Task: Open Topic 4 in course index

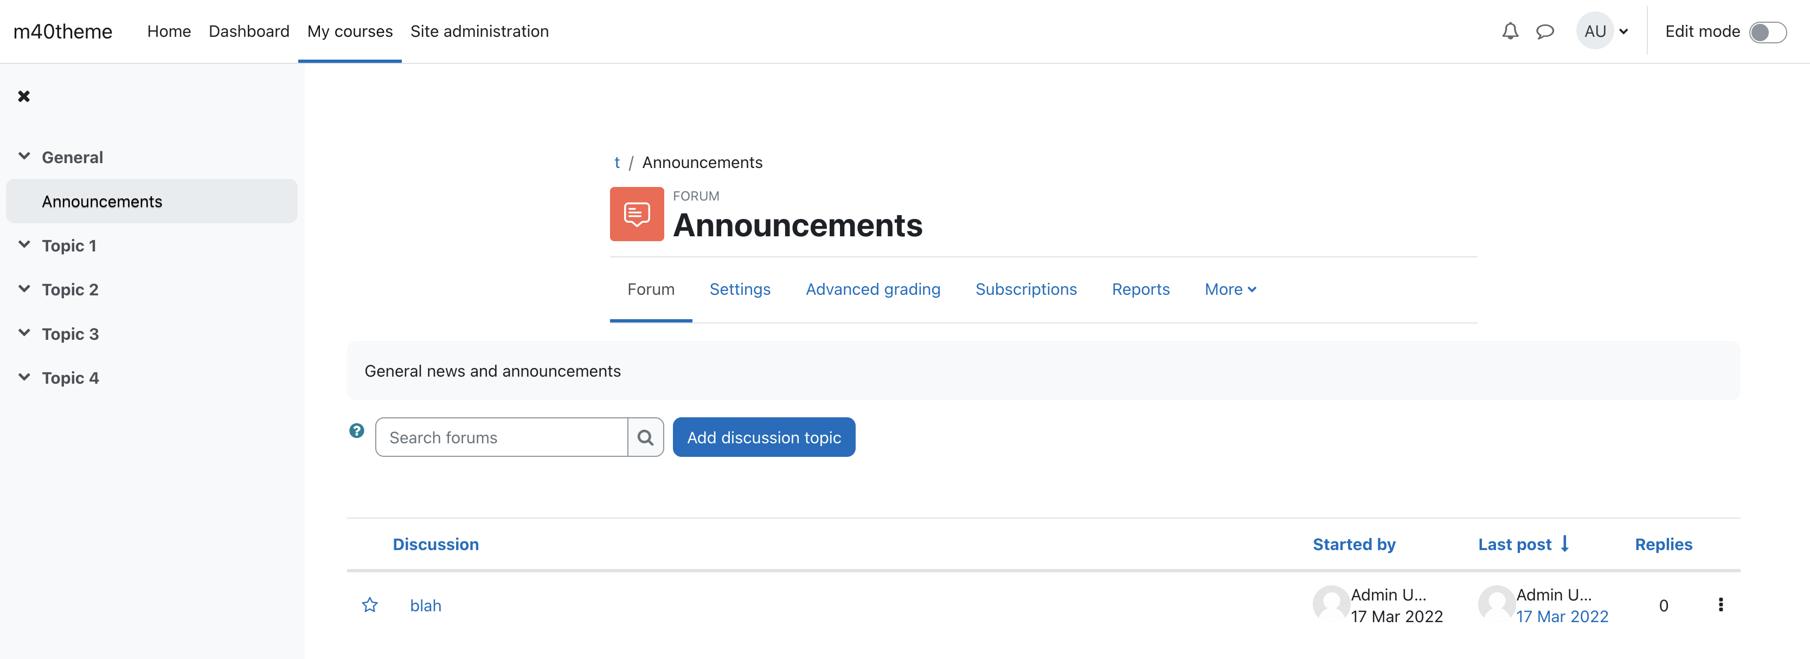Action: (70, 378)
